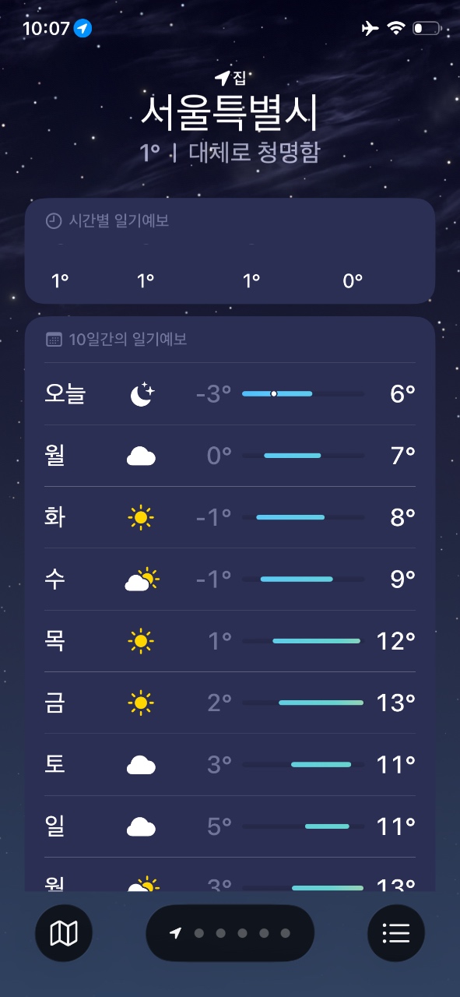Image resolution: width=460 pixels, height=997 pixels.
Task: Switch to the last page indicator dot
Action: point(286,933)
